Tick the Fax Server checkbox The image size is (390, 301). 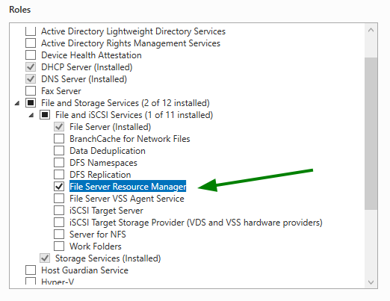[x=31, y=91]
